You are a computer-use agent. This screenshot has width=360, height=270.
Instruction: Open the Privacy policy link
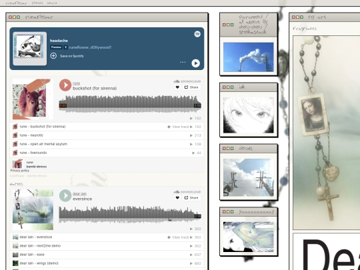tap(20, 171)
